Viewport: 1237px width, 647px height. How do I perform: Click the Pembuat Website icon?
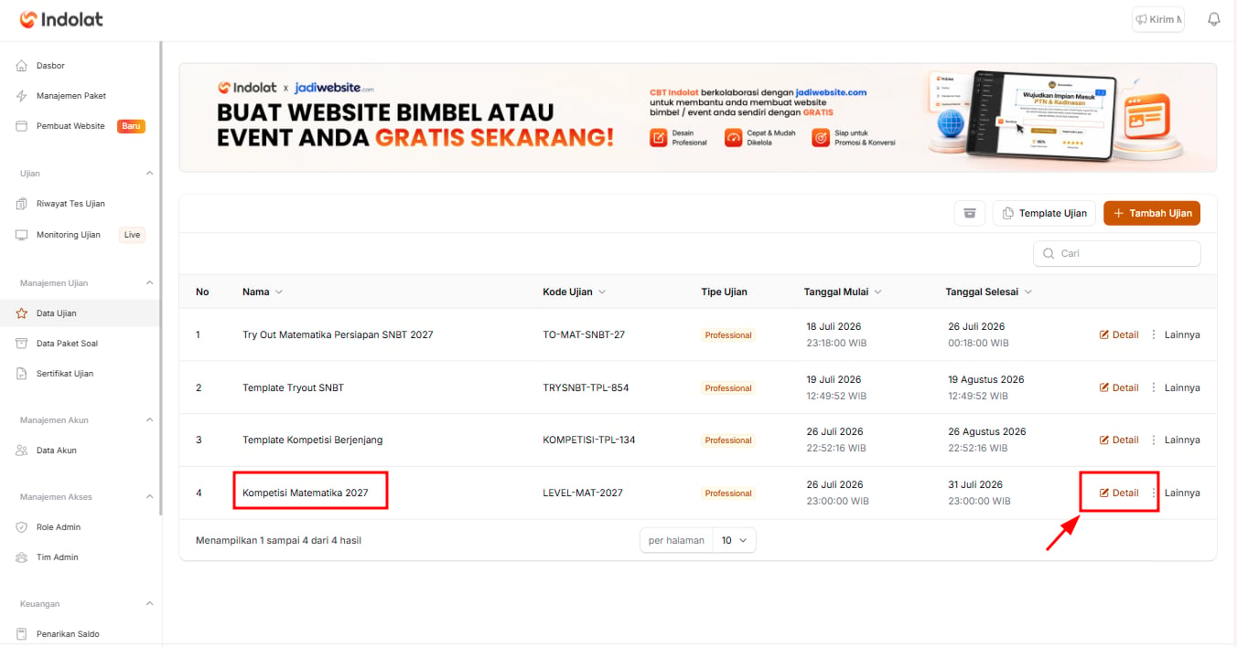[x=22, y=126]
